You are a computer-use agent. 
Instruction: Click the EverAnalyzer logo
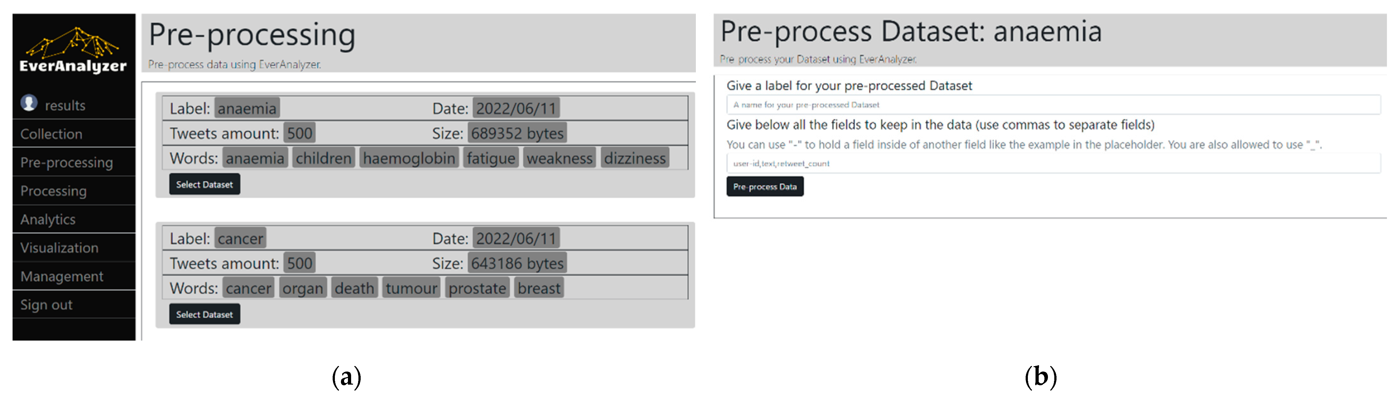point(73,50)
